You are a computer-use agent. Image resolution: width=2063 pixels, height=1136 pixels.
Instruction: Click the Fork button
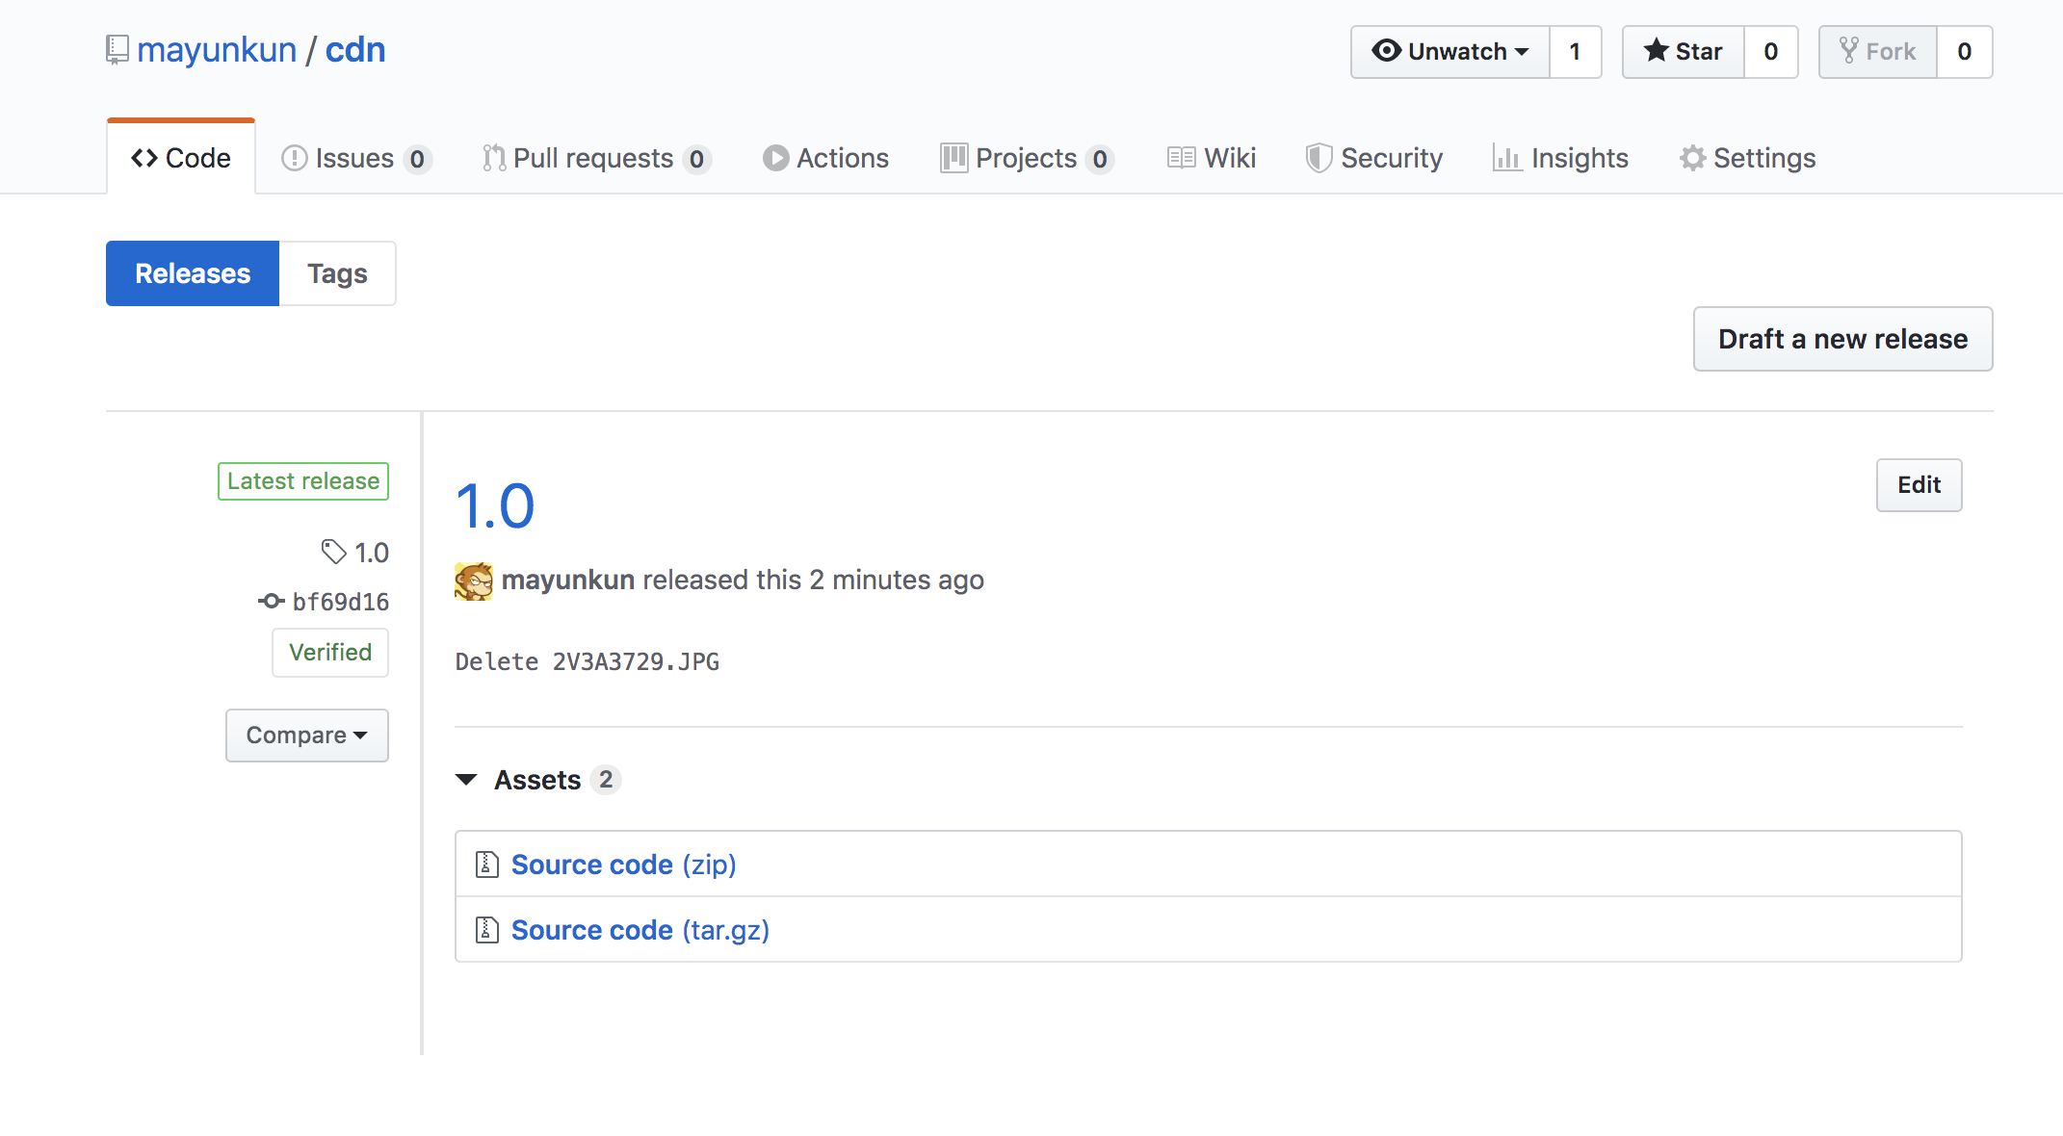[x=1877, y=52]
